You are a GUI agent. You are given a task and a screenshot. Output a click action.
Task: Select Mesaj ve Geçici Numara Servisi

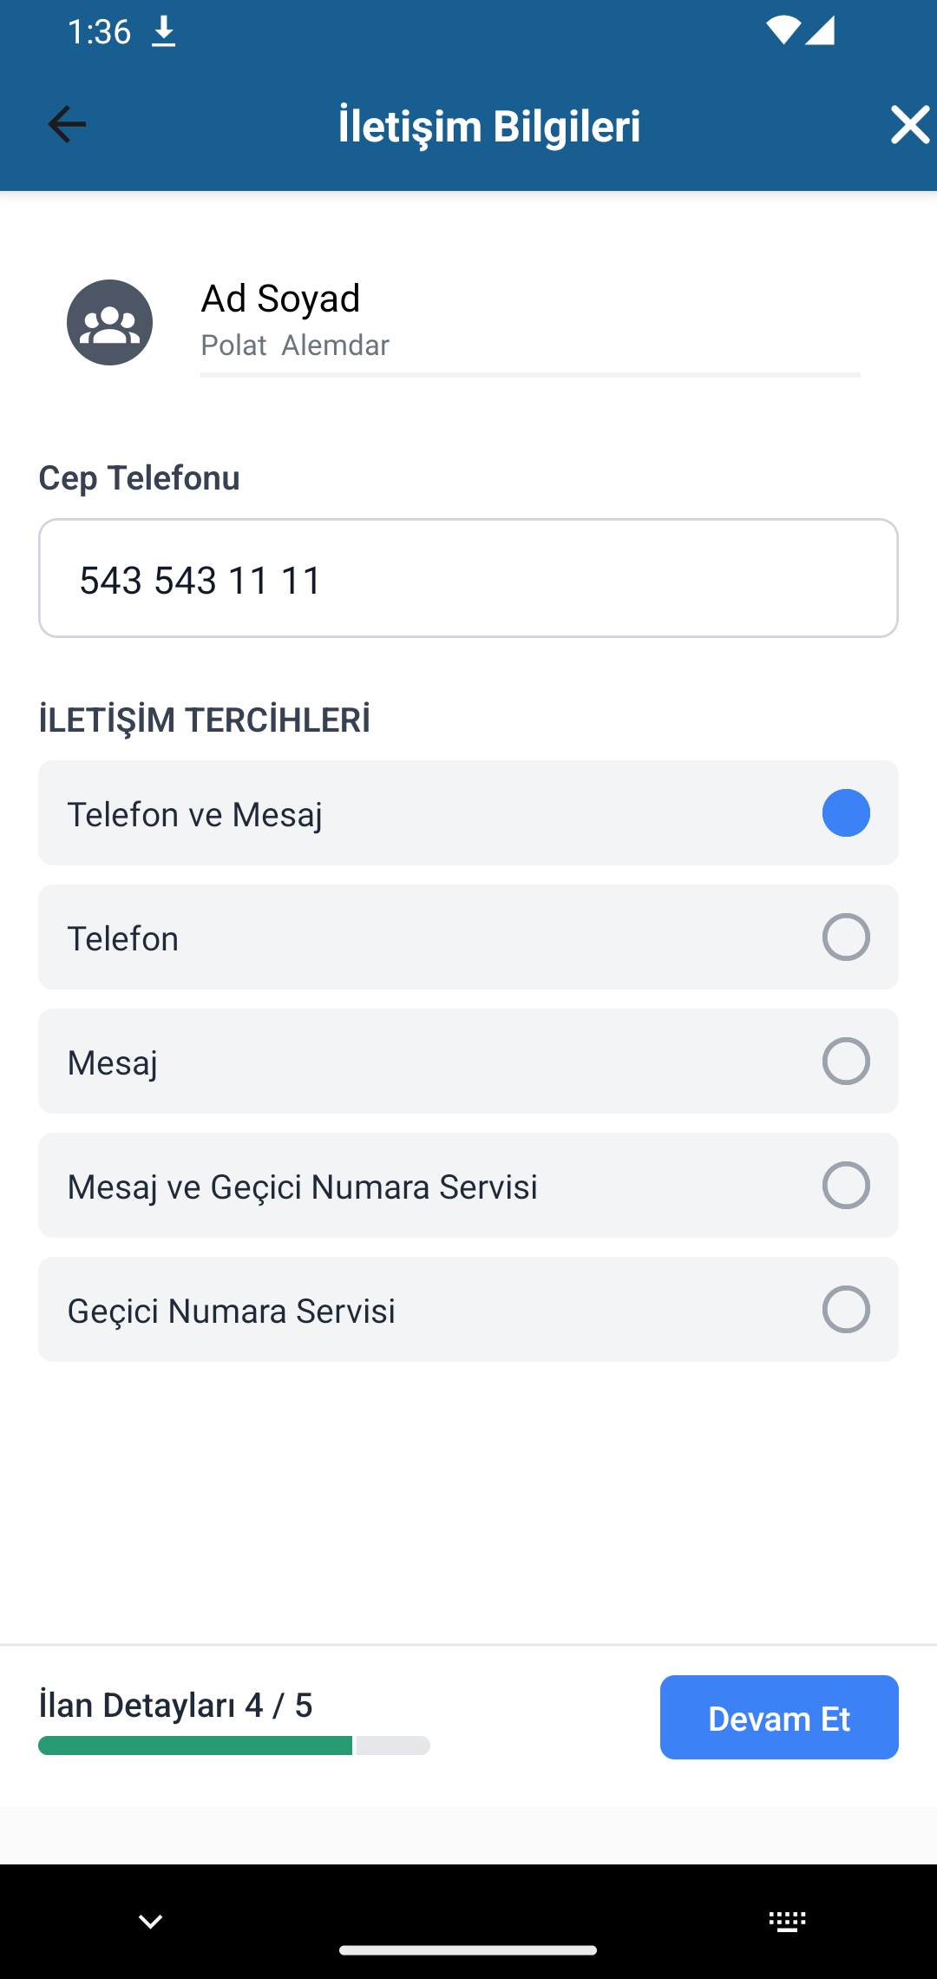coord(846,1186)
